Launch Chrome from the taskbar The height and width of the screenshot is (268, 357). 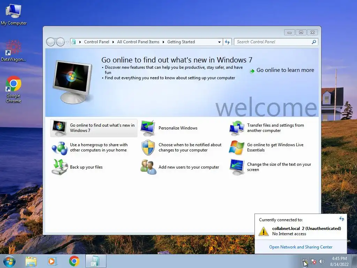tap(74, 261)
